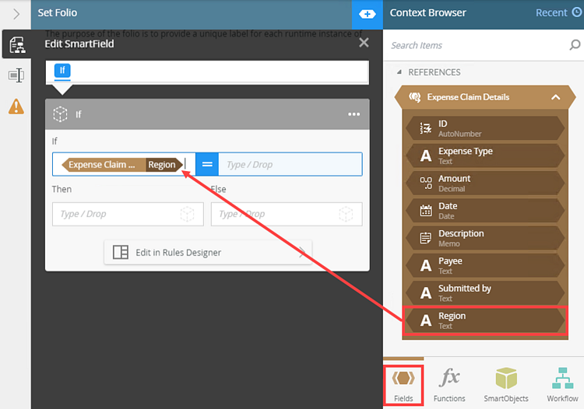Select the If token in SmartField bar
This screenshot has height=409, width=584.
(62, 70)
